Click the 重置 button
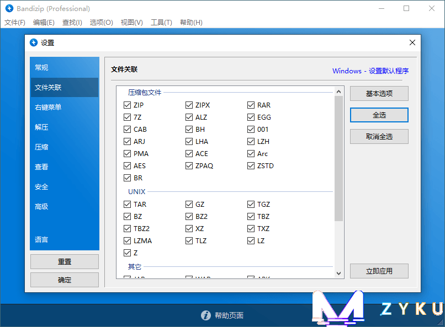 tap(65, 261)
